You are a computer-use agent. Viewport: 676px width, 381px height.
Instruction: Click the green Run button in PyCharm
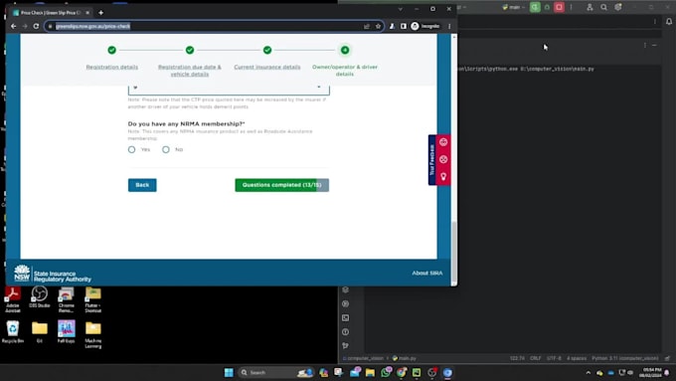pos(535,7)
